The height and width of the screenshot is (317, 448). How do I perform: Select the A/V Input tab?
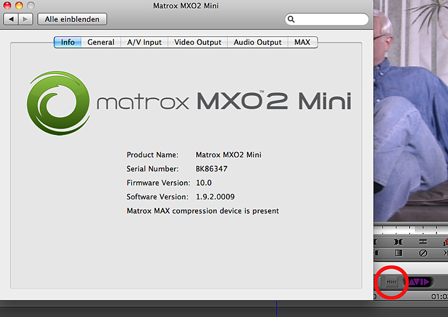(x=144, y=42)
